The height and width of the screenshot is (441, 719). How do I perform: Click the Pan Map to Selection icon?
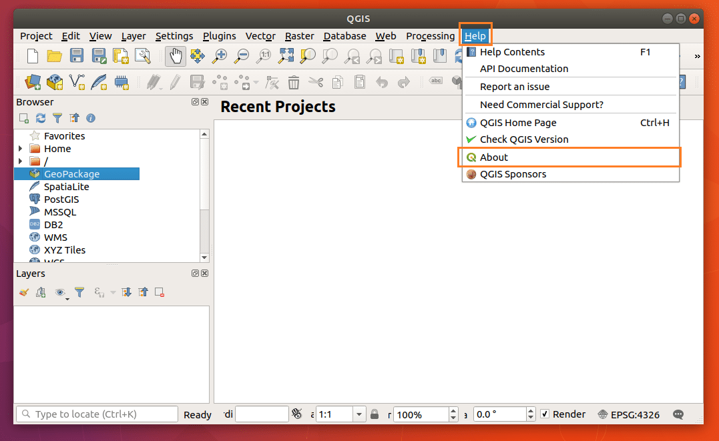tap(198, 56)
